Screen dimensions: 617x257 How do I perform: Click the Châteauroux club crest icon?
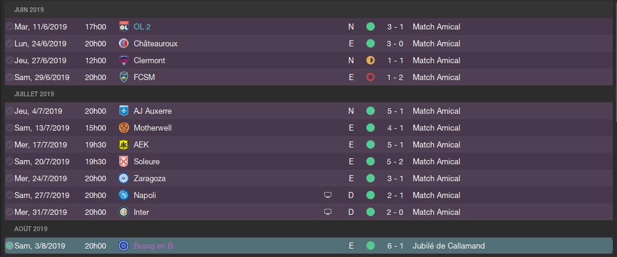124,43
